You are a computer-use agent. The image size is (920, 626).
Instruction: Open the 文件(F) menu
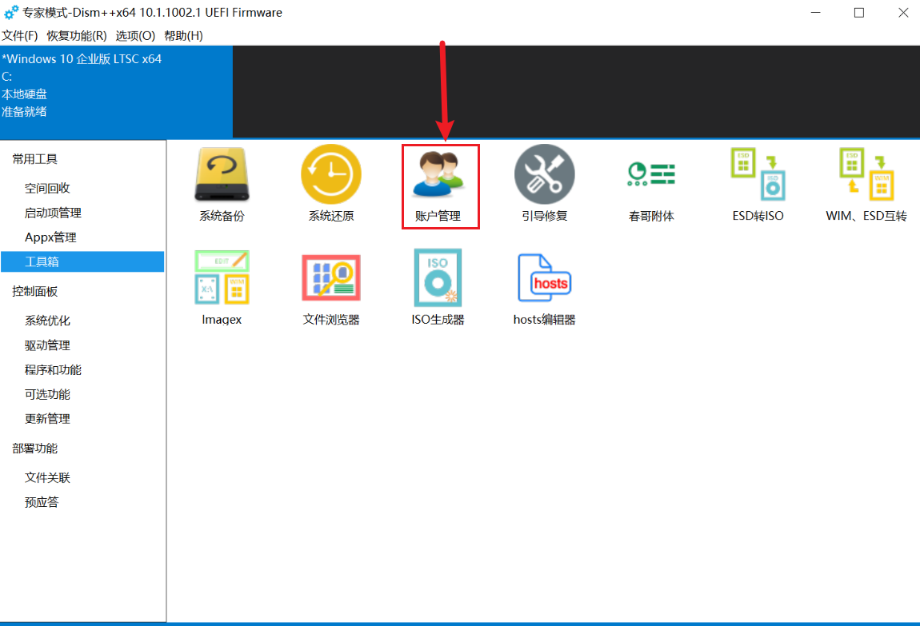tap(19, 36)
